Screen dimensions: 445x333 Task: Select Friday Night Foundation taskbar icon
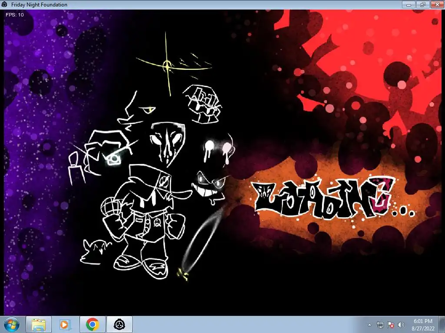pyautogui.click(x=120, y=324)
